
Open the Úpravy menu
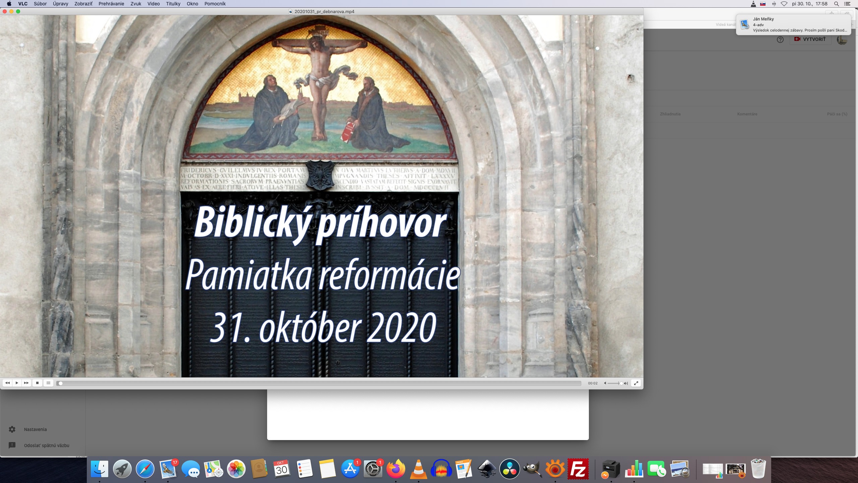click(60, 4)
